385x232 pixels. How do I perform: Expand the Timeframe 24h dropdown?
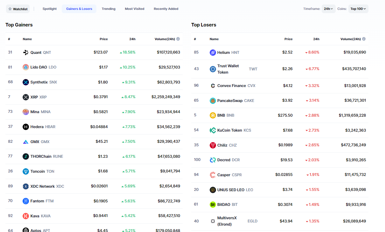point(328,9)
